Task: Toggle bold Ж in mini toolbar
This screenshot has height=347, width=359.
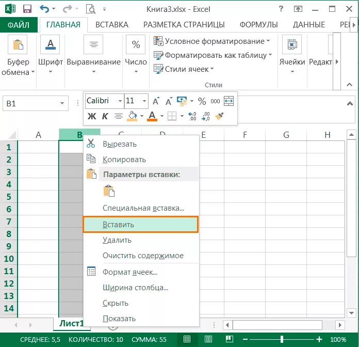Action: pos(92,116)
